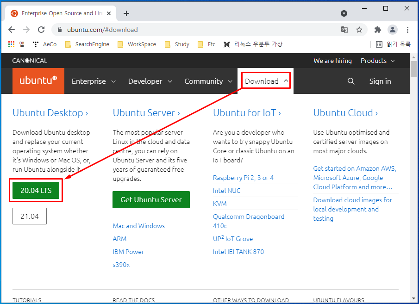The height and width of the screenshot is (304, 419).
Task: Open the SearchEngine bookmark folder
Action: (87, 44)
